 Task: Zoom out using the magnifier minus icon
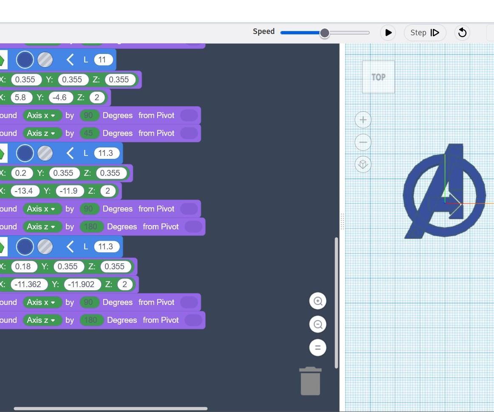tap(318, 324)
